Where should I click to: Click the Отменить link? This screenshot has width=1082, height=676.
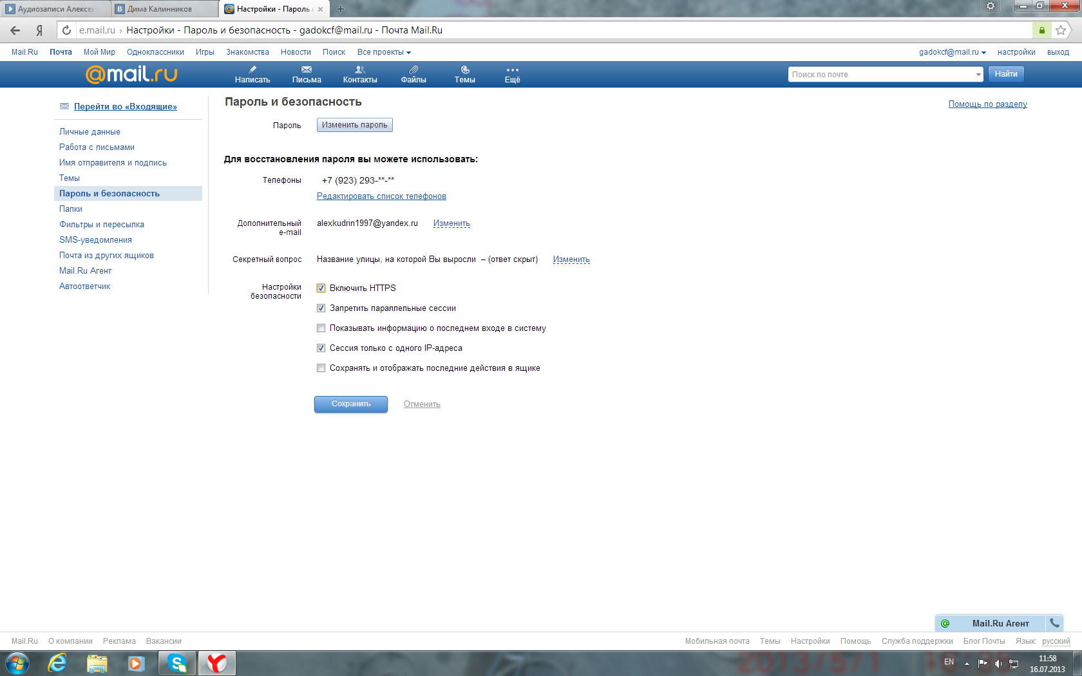422,404
